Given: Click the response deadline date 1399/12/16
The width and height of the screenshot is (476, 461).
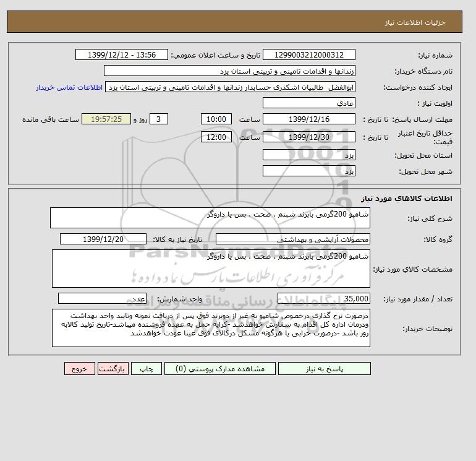Looking at the screenshot, I should pos(309,119).
